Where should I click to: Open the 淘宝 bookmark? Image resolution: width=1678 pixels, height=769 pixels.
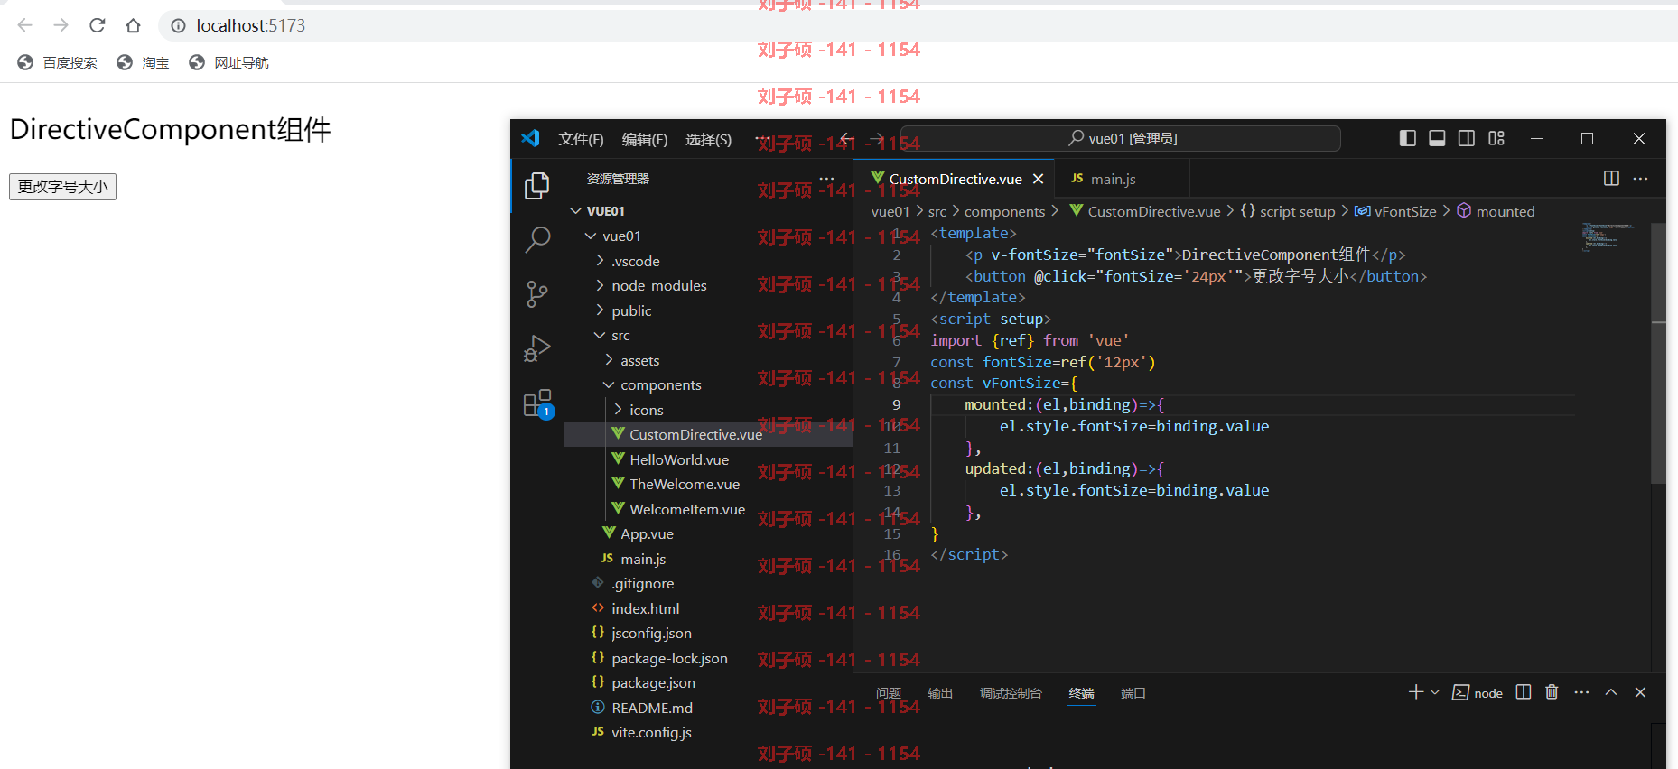coord(143,62)
